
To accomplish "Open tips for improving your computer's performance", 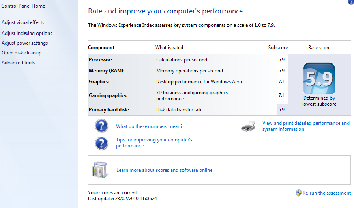I will (154, 143).
